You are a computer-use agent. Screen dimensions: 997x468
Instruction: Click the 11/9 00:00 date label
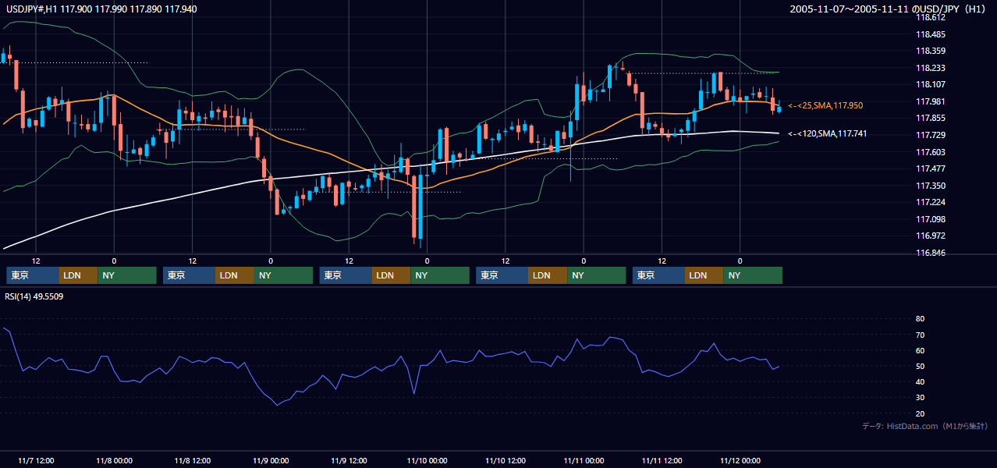pyautogui.click(x=270, y=461)
